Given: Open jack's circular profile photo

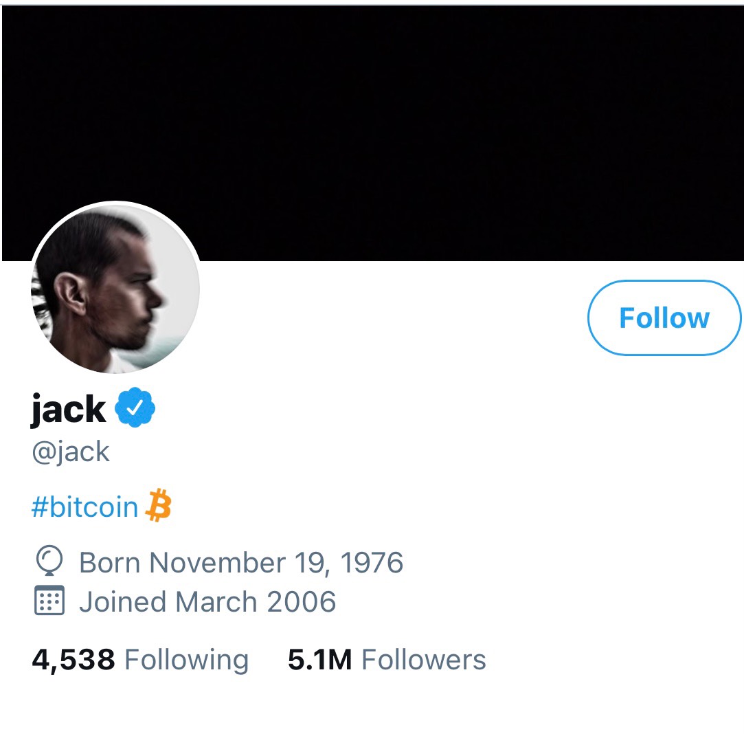Looking at the screenshot, I should (x=115, y=288).
